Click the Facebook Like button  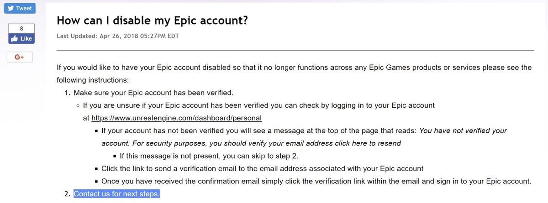pyautogui.click(x=21, y=39)
